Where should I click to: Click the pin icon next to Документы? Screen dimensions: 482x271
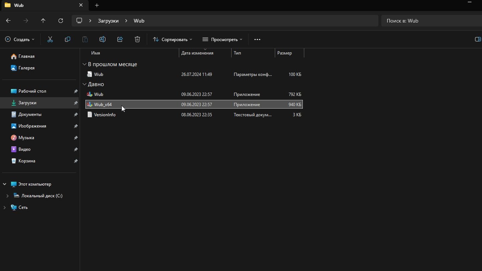76,114
